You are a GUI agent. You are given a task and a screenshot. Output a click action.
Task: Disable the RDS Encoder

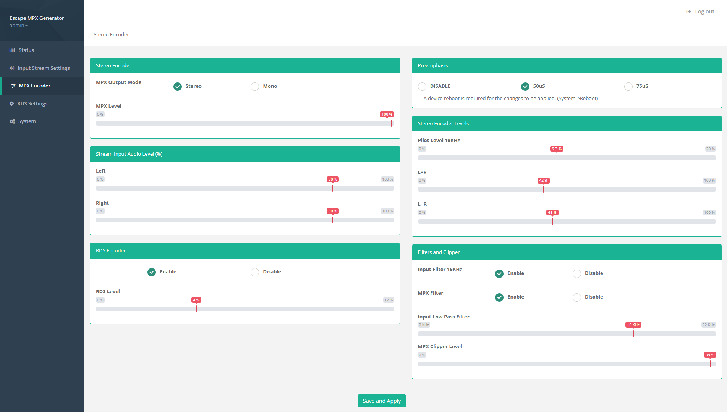tap(255, 272)
